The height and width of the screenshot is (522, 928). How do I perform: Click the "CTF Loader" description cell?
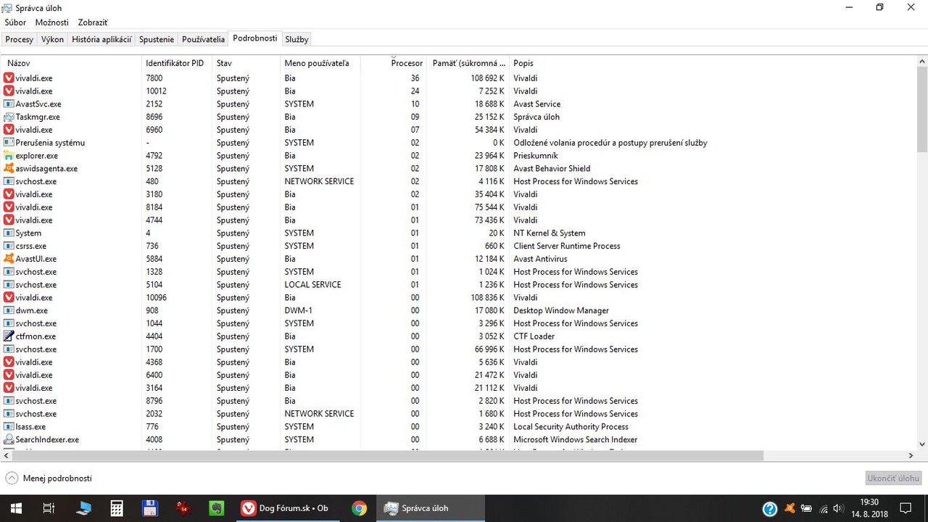click(x=534, y=336)
